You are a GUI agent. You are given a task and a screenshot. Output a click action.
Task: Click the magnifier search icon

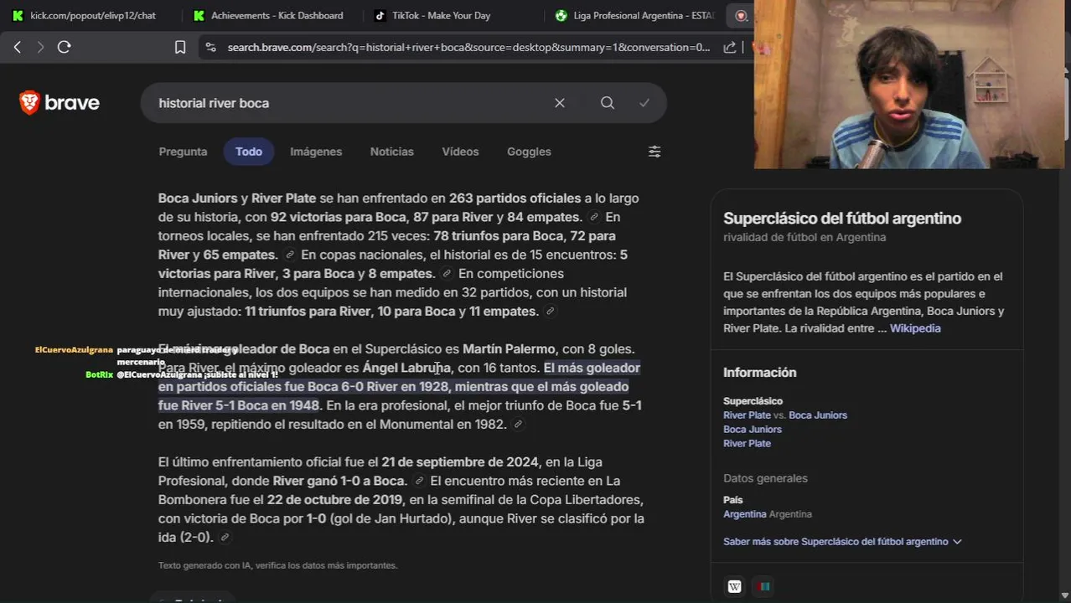pos(608,103)
